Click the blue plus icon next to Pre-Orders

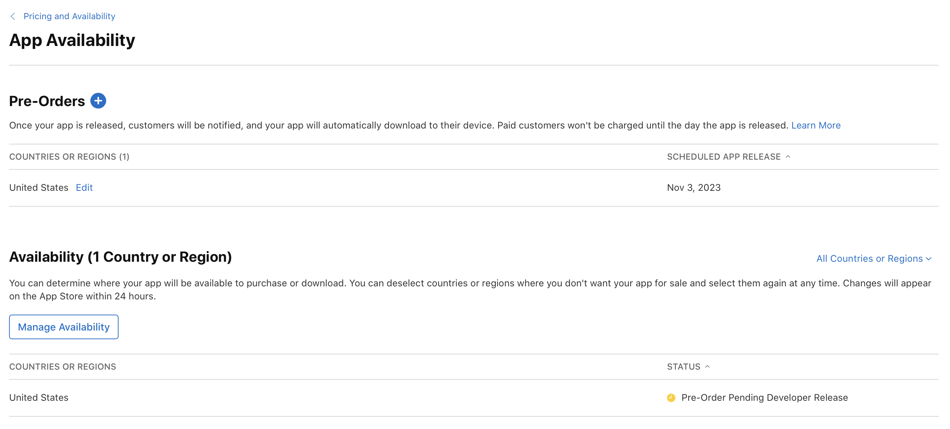coord(98,101)
